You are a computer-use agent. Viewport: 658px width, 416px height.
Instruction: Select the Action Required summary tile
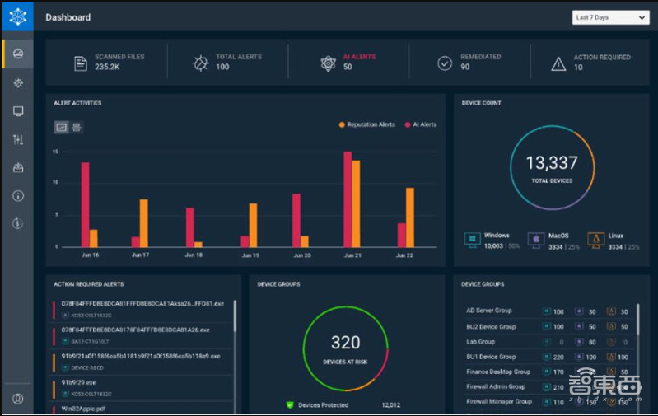click(x=590, y=63)
